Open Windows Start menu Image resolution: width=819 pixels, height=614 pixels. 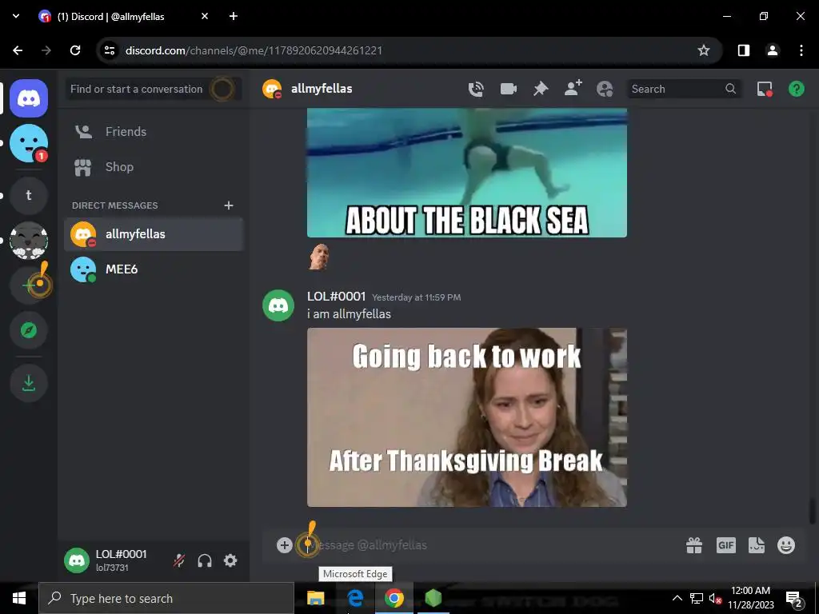(x=19, y=598)
